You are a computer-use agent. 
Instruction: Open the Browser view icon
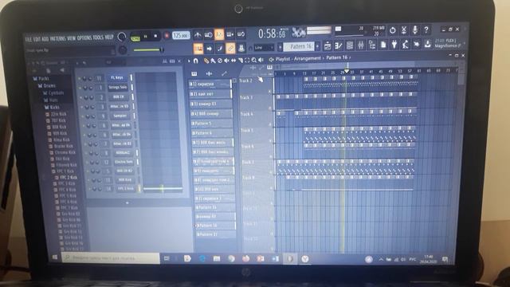(x=372, y=45)
